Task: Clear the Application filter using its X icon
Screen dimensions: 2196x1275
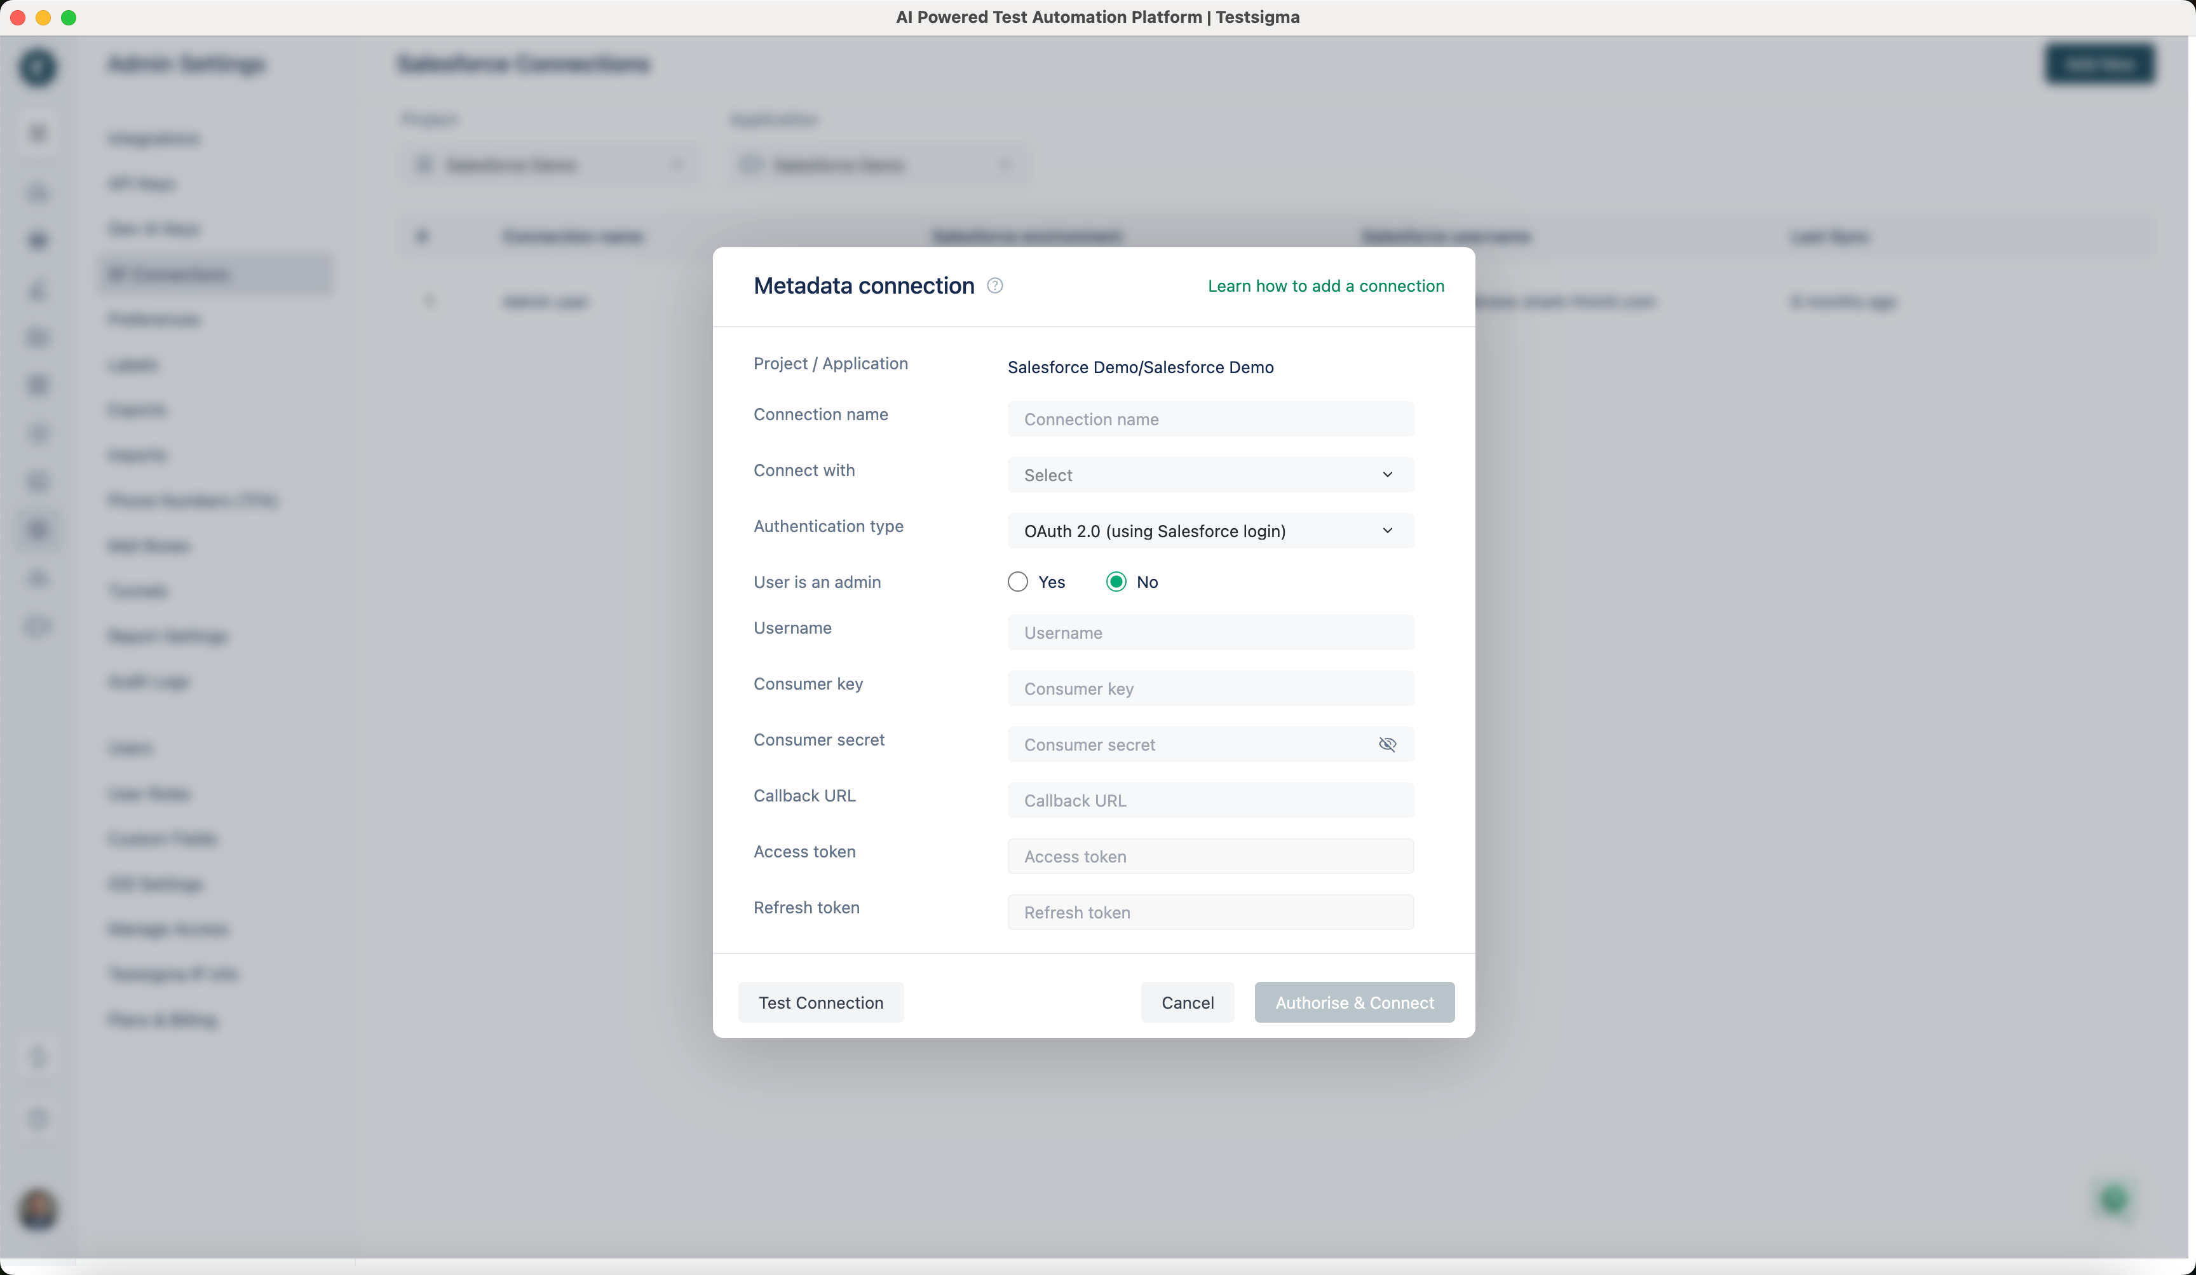Action: point(1006,165)
